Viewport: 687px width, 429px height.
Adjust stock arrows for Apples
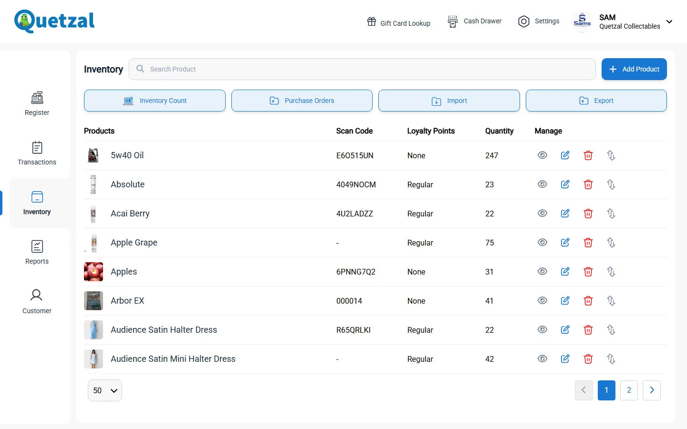click(611, 272)
